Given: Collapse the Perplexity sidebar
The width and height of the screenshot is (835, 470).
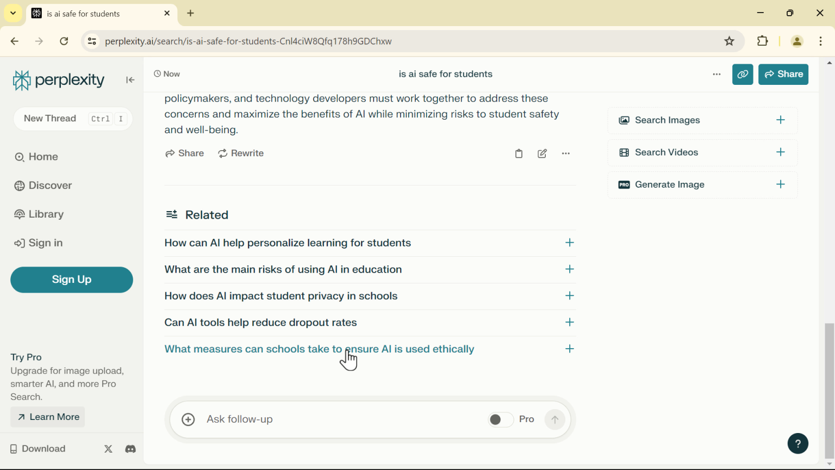Looking at the screenshot, I should [x=130, y=80].
